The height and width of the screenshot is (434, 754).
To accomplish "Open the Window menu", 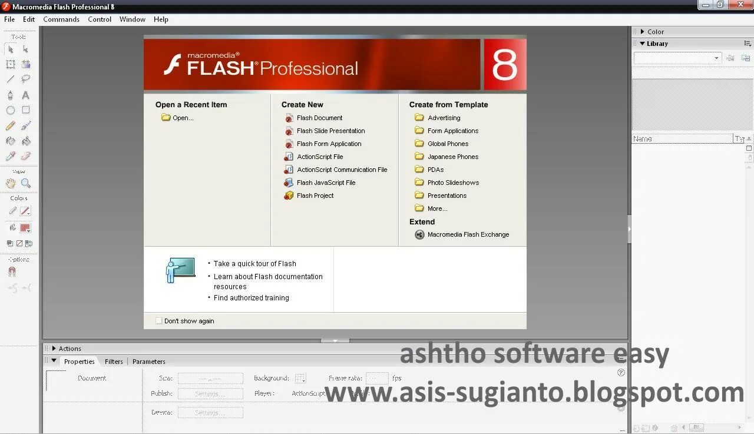I will coord(133,19).
